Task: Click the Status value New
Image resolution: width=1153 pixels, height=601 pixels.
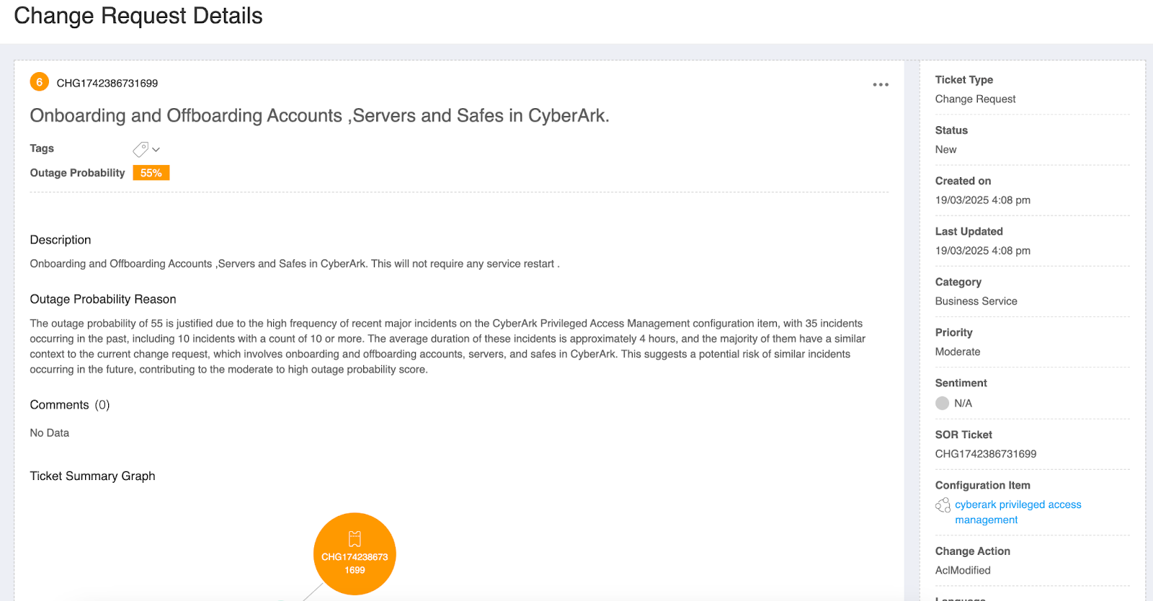Action: tap(945, 150)
